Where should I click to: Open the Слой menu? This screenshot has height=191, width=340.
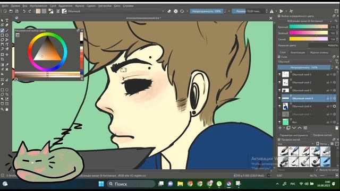53,6
